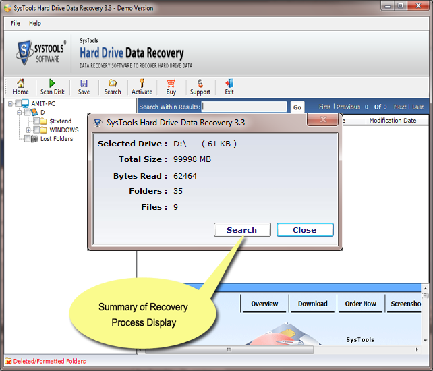Click the Last results link
This screenshot has width=433, height=371.
click(417, 107)
